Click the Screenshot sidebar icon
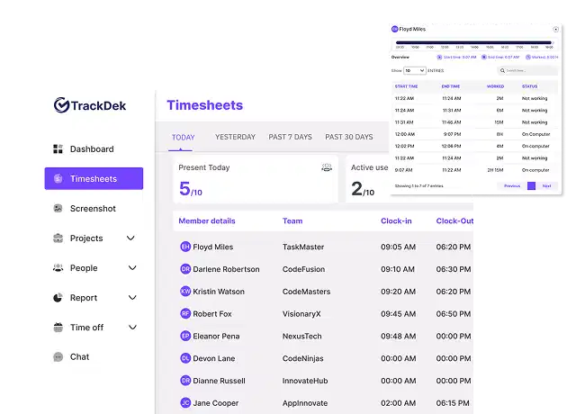The image size is (585, 414). tap(58, 209)
